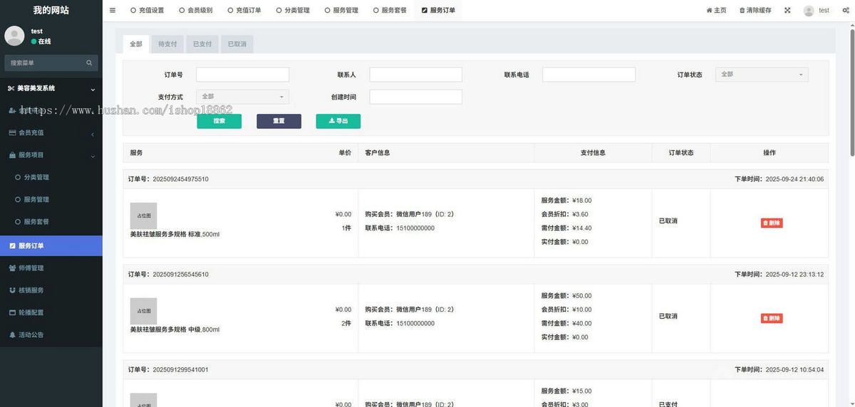Open the settings gears icon at top right
This screenshot has width=855, height=407.
(x=846, y=11)
